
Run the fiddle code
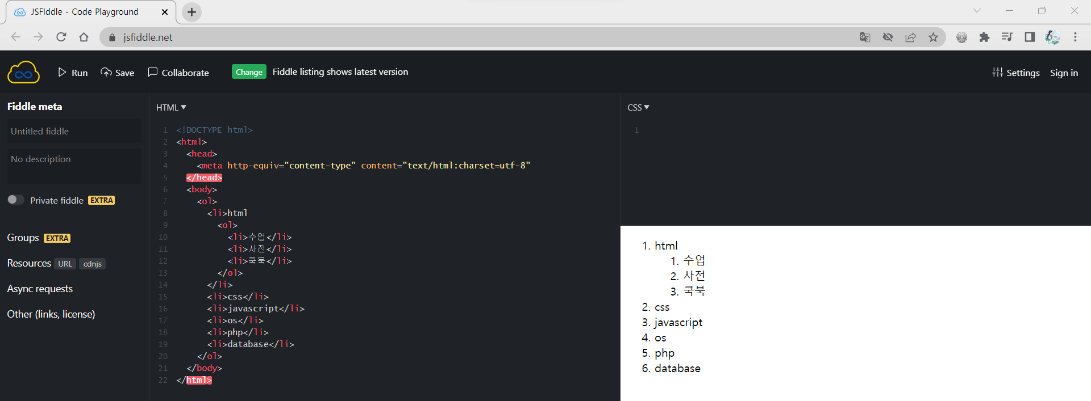point(73,73)
